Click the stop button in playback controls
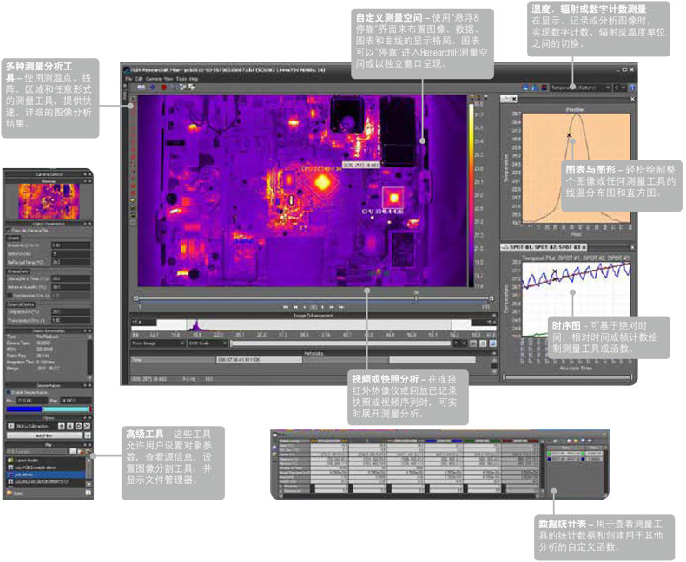 click(303, 307)
